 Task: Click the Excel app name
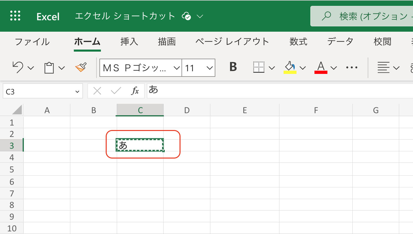48,17
